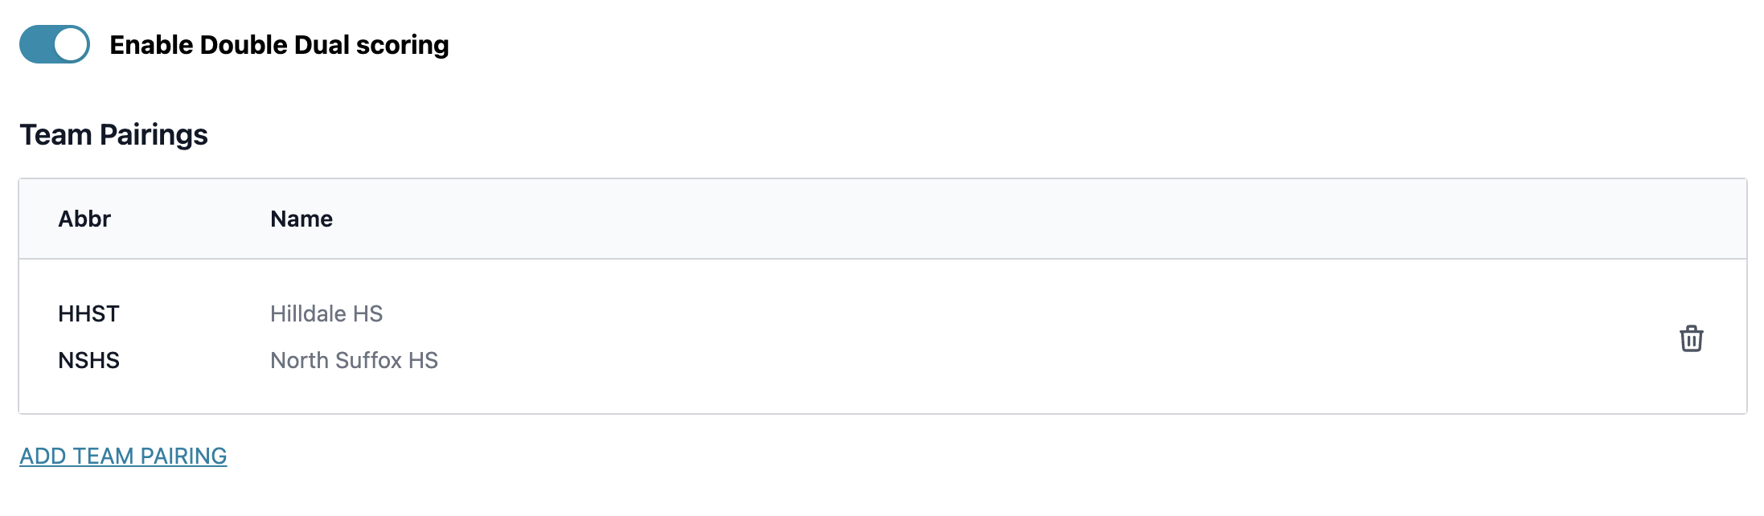
Task: Click the Hilldale HS team name
Action: (x=326, y=313)
